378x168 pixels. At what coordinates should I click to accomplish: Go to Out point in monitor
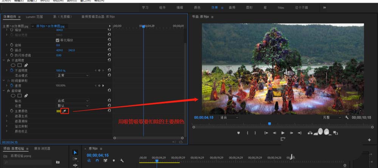(300, 133)
